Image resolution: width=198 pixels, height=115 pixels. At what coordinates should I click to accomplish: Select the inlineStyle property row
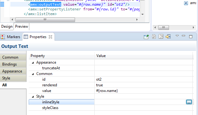click(x=111, y=102)
